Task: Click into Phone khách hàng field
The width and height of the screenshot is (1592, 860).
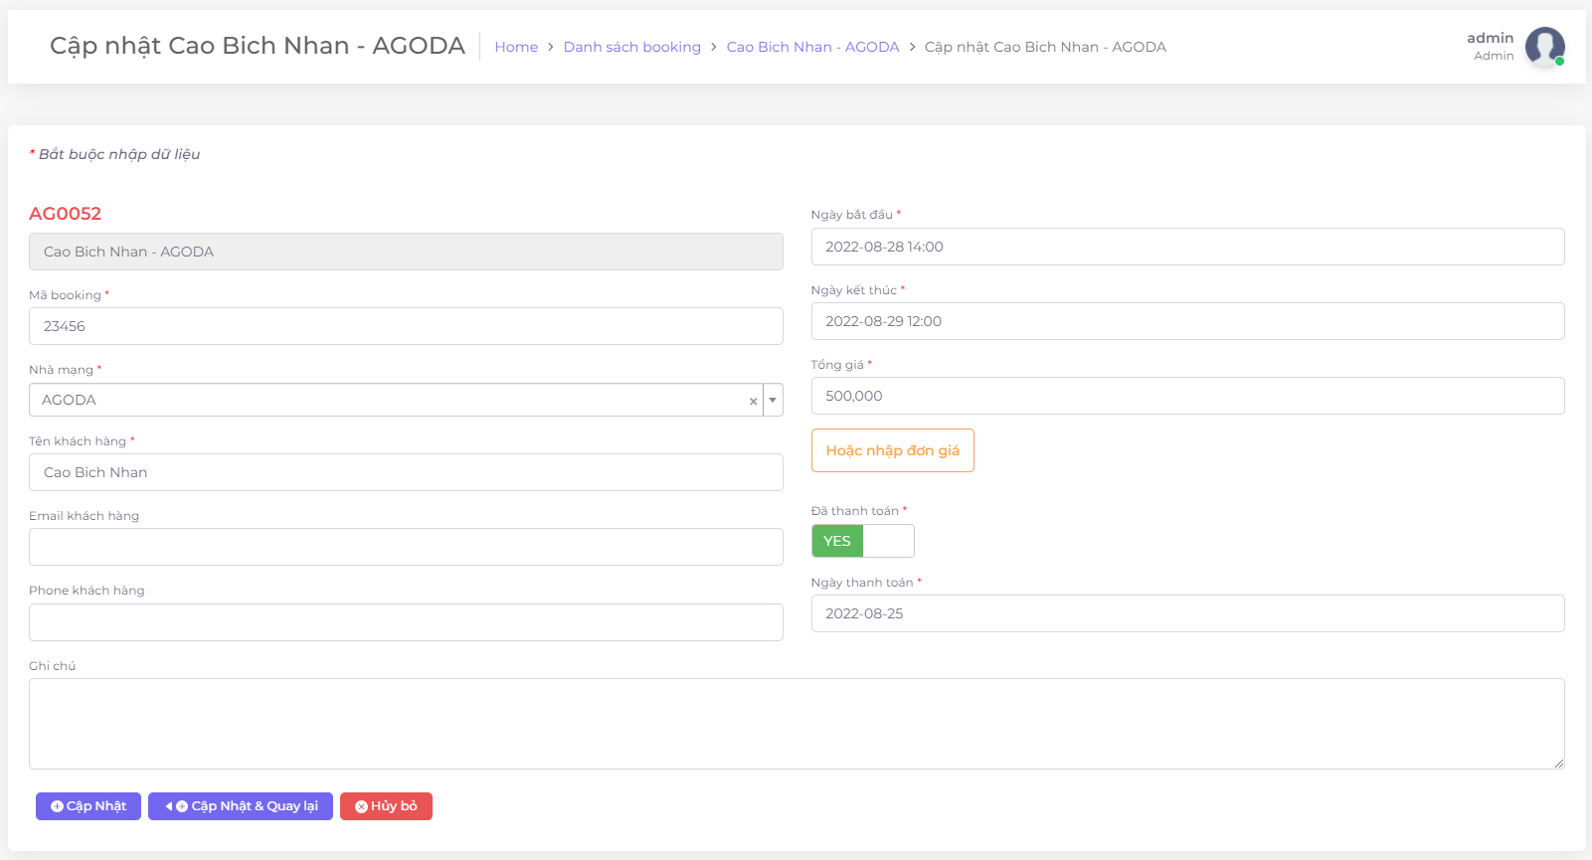Action: [x=406, y=622]
